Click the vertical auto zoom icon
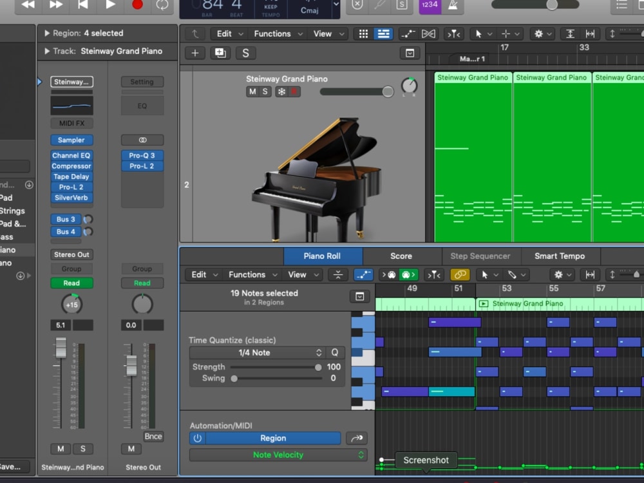 (570, 33)
